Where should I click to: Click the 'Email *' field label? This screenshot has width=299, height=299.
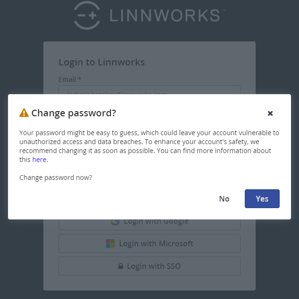(70, 79)
